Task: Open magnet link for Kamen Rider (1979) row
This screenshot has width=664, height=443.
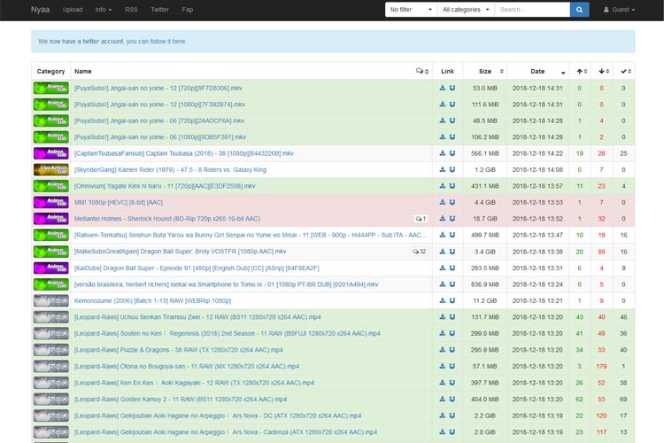Action: [452, 169]
